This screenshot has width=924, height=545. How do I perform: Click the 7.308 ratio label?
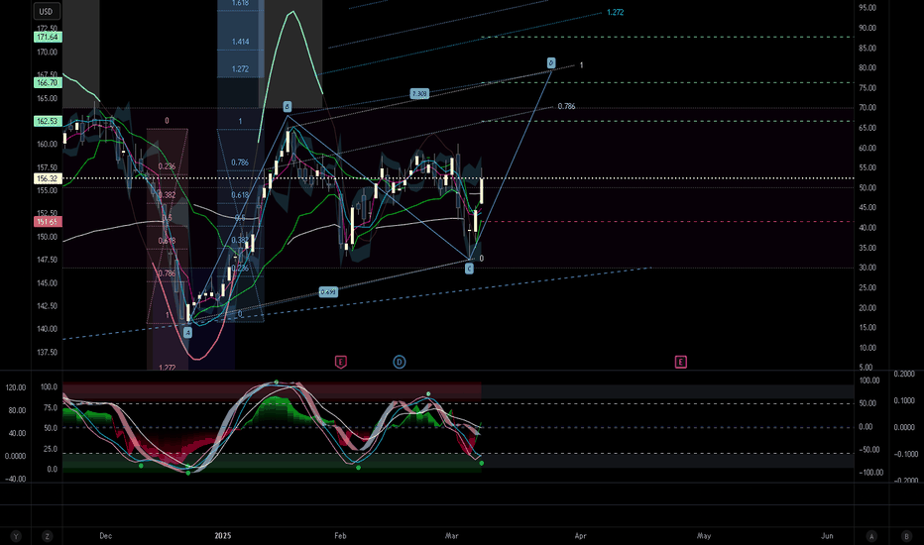[419, 94]
